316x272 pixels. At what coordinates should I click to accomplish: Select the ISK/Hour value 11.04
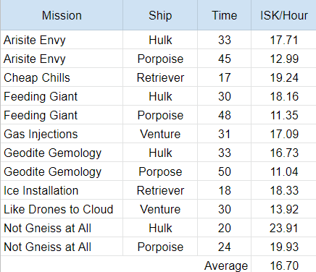click(284, 171)
